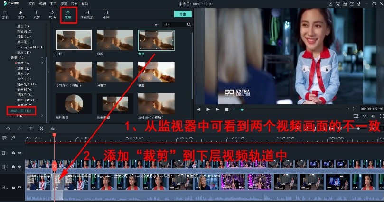Viewport: 384px width, 202px height.
Task: Select the 棕色调 filter category
Action: click(25, 31)
